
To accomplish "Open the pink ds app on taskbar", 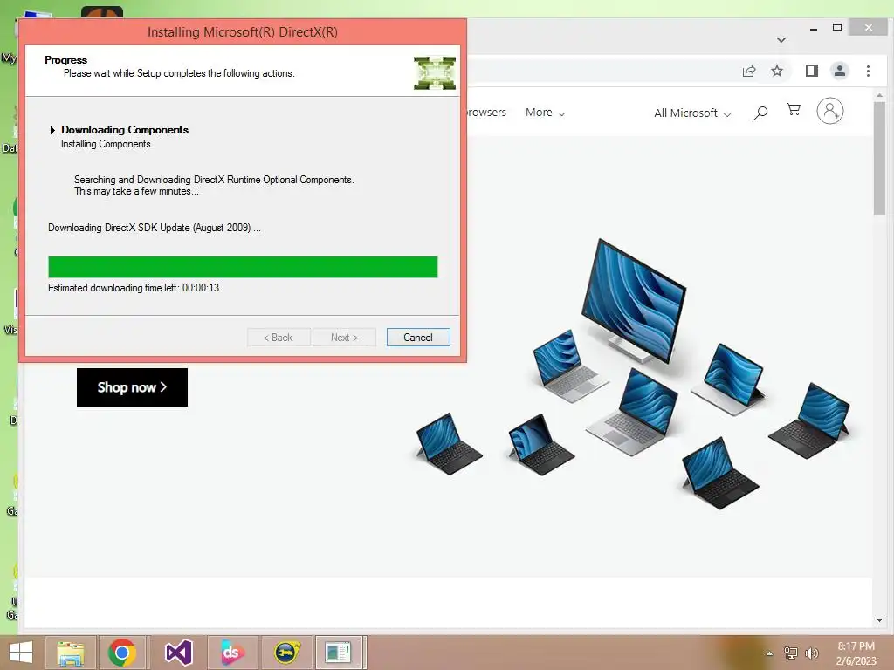I will (x=232, y=653).
